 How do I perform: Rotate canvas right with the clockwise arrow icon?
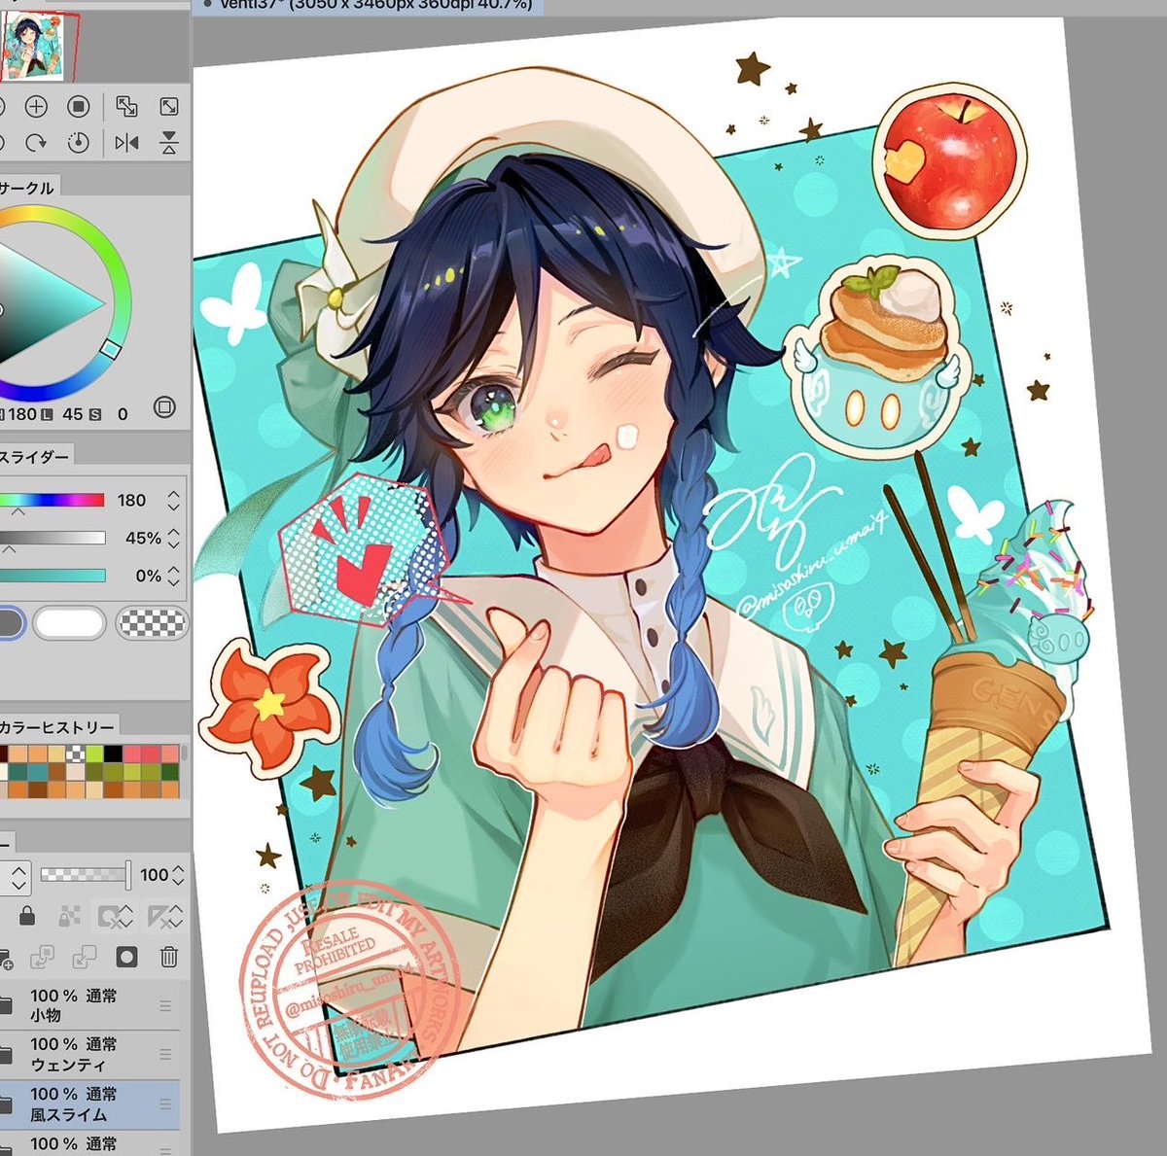(36, 143)
